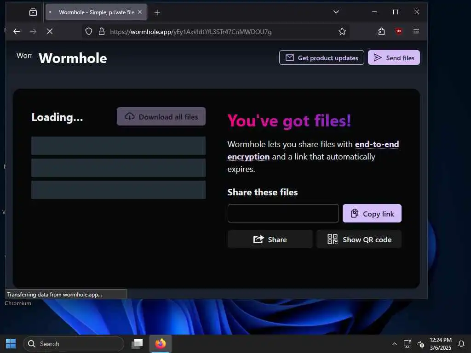Open the Task View taskbar icon
Screen dimensions: 471x353
pyautogui.click(x=137, y=344)
